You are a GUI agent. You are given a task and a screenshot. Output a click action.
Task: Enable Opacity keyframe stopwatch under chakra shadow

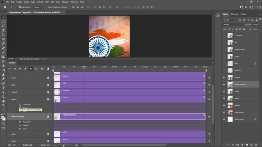pyautogui.click(x=20, y=125)
